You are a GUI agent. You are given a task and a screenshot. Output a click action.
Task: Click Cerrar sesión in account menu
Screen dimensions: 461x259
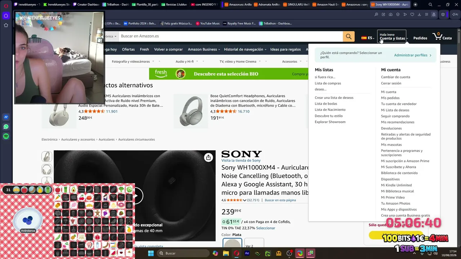pyautogui.click(x=391, y=83)
